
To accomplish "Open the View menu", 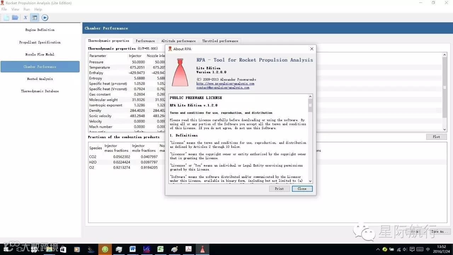I will coord(15,9).
